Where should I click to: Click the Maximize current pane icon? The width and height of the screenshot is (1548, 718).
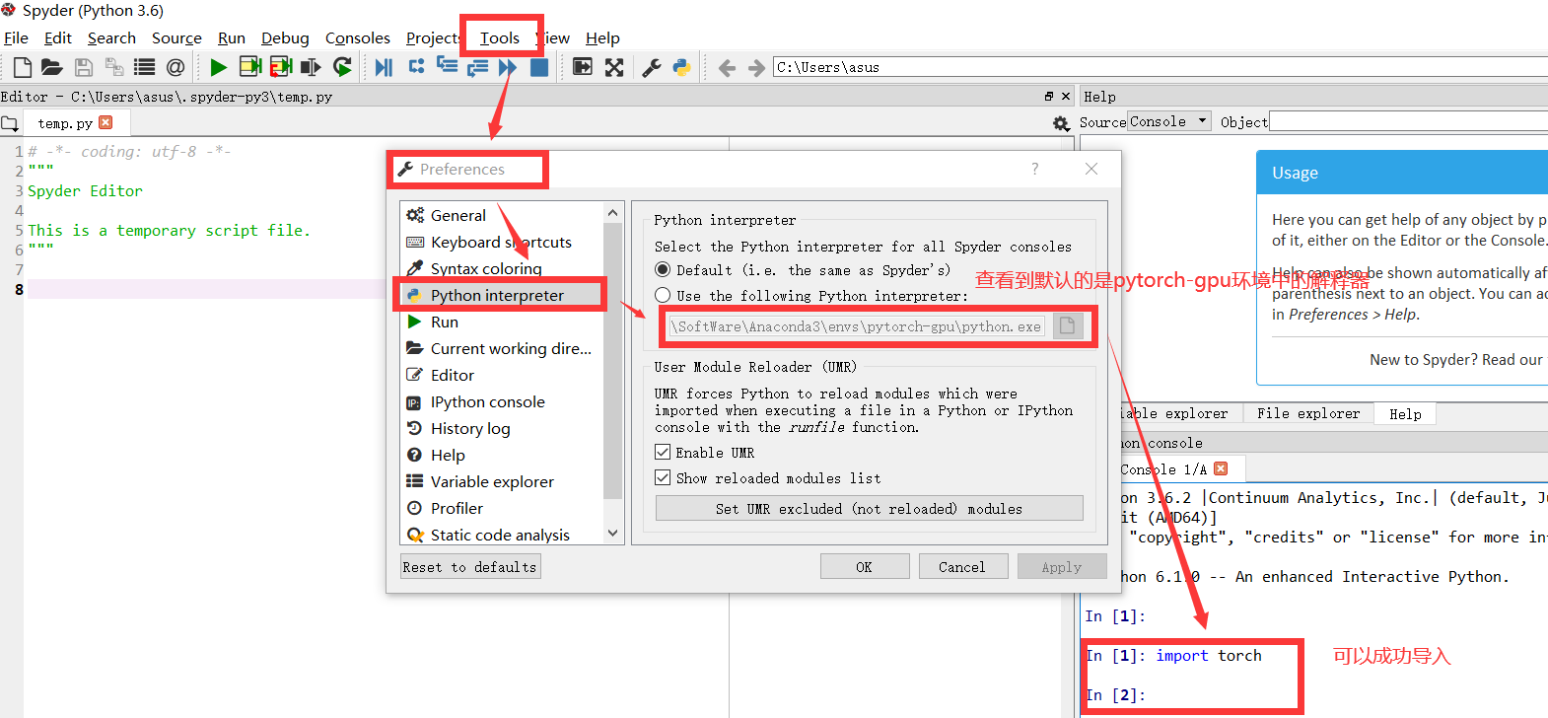coord(583,67)
